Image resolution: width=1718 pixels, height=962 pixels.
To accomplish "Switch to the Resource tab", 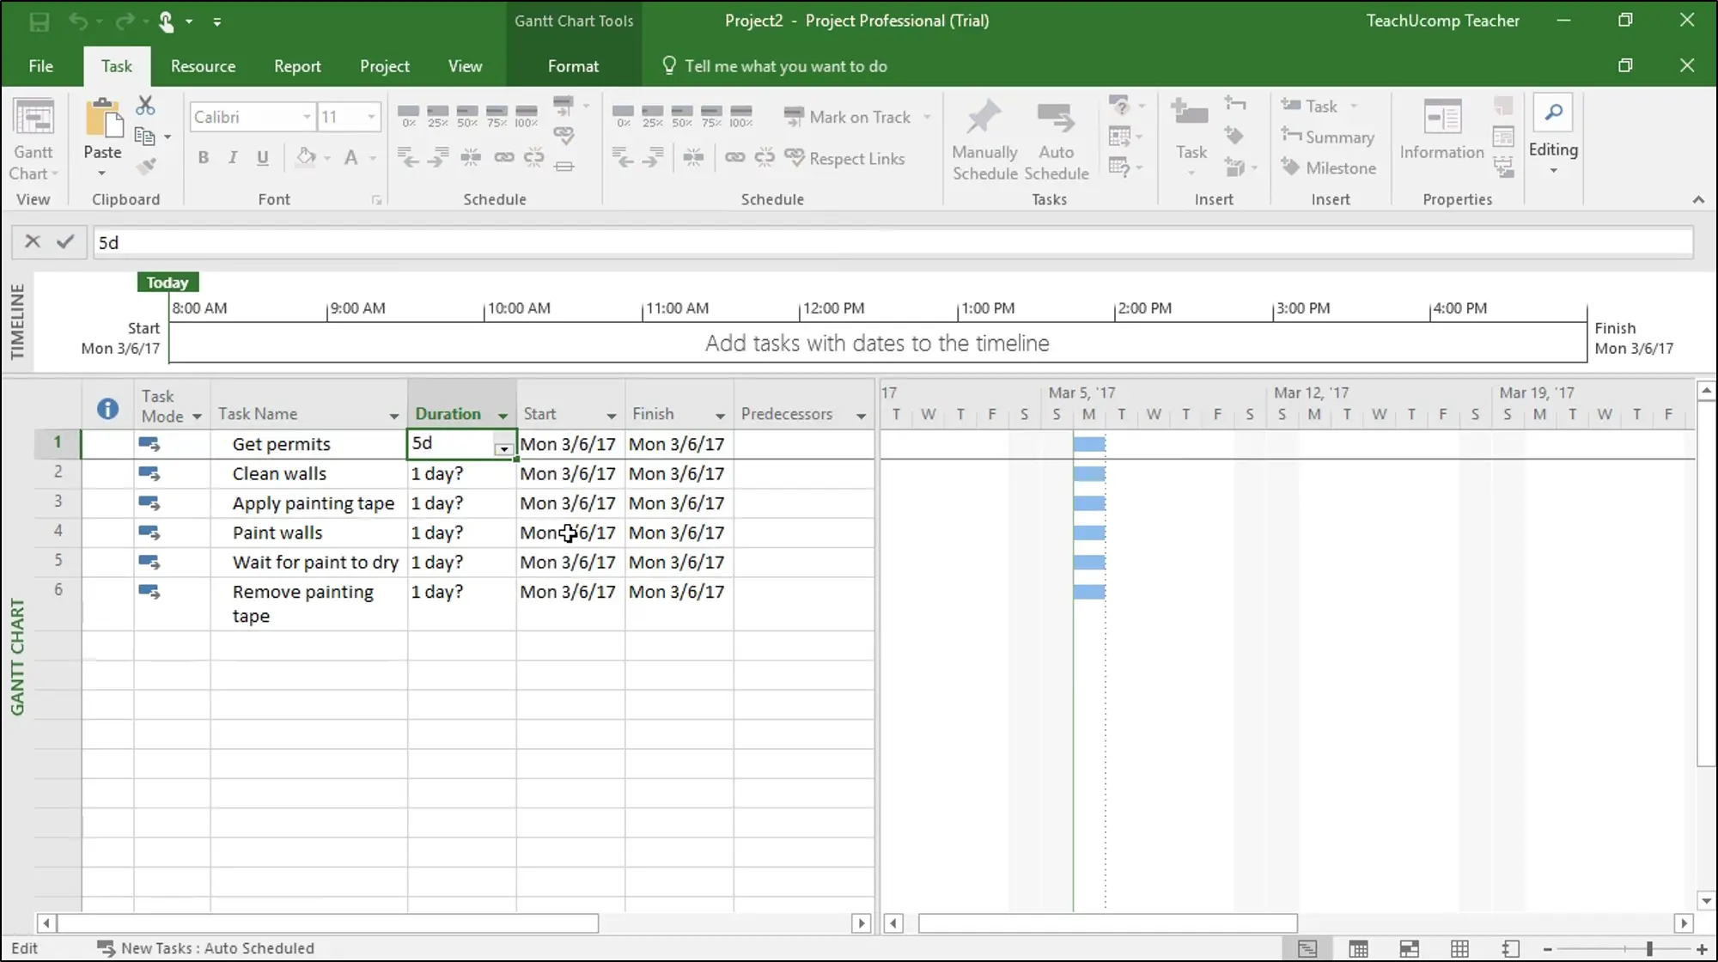I will [203, 66].
